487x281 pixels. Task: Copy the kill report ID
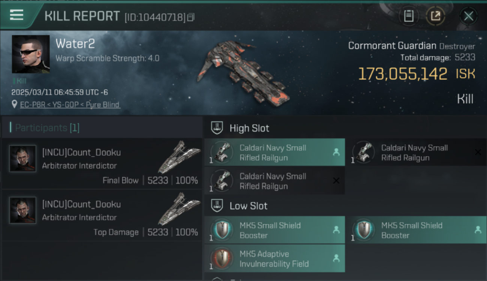pyautogui.click(x=191, y=17)
